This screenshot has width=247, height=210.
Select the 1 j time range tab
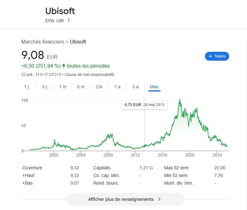pos(26,87)
